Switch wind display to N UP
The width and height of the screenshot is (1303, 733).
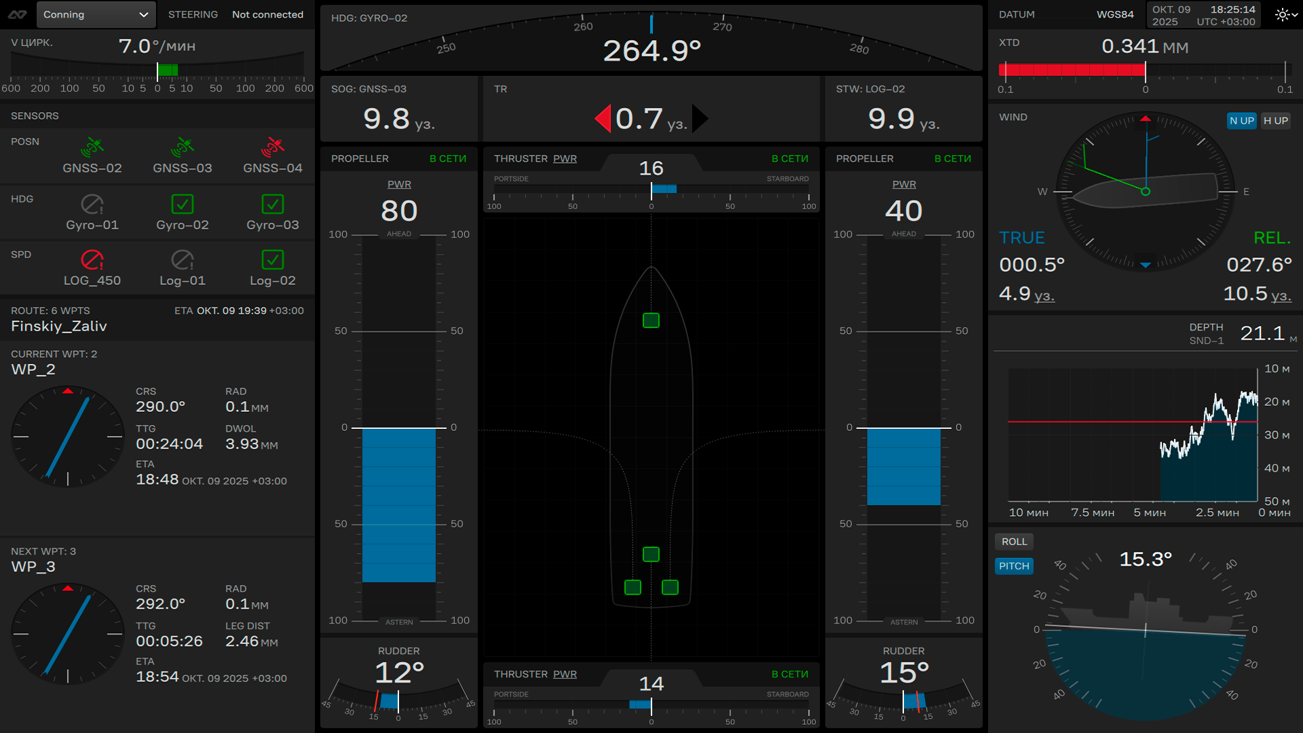coord(1241,121)
